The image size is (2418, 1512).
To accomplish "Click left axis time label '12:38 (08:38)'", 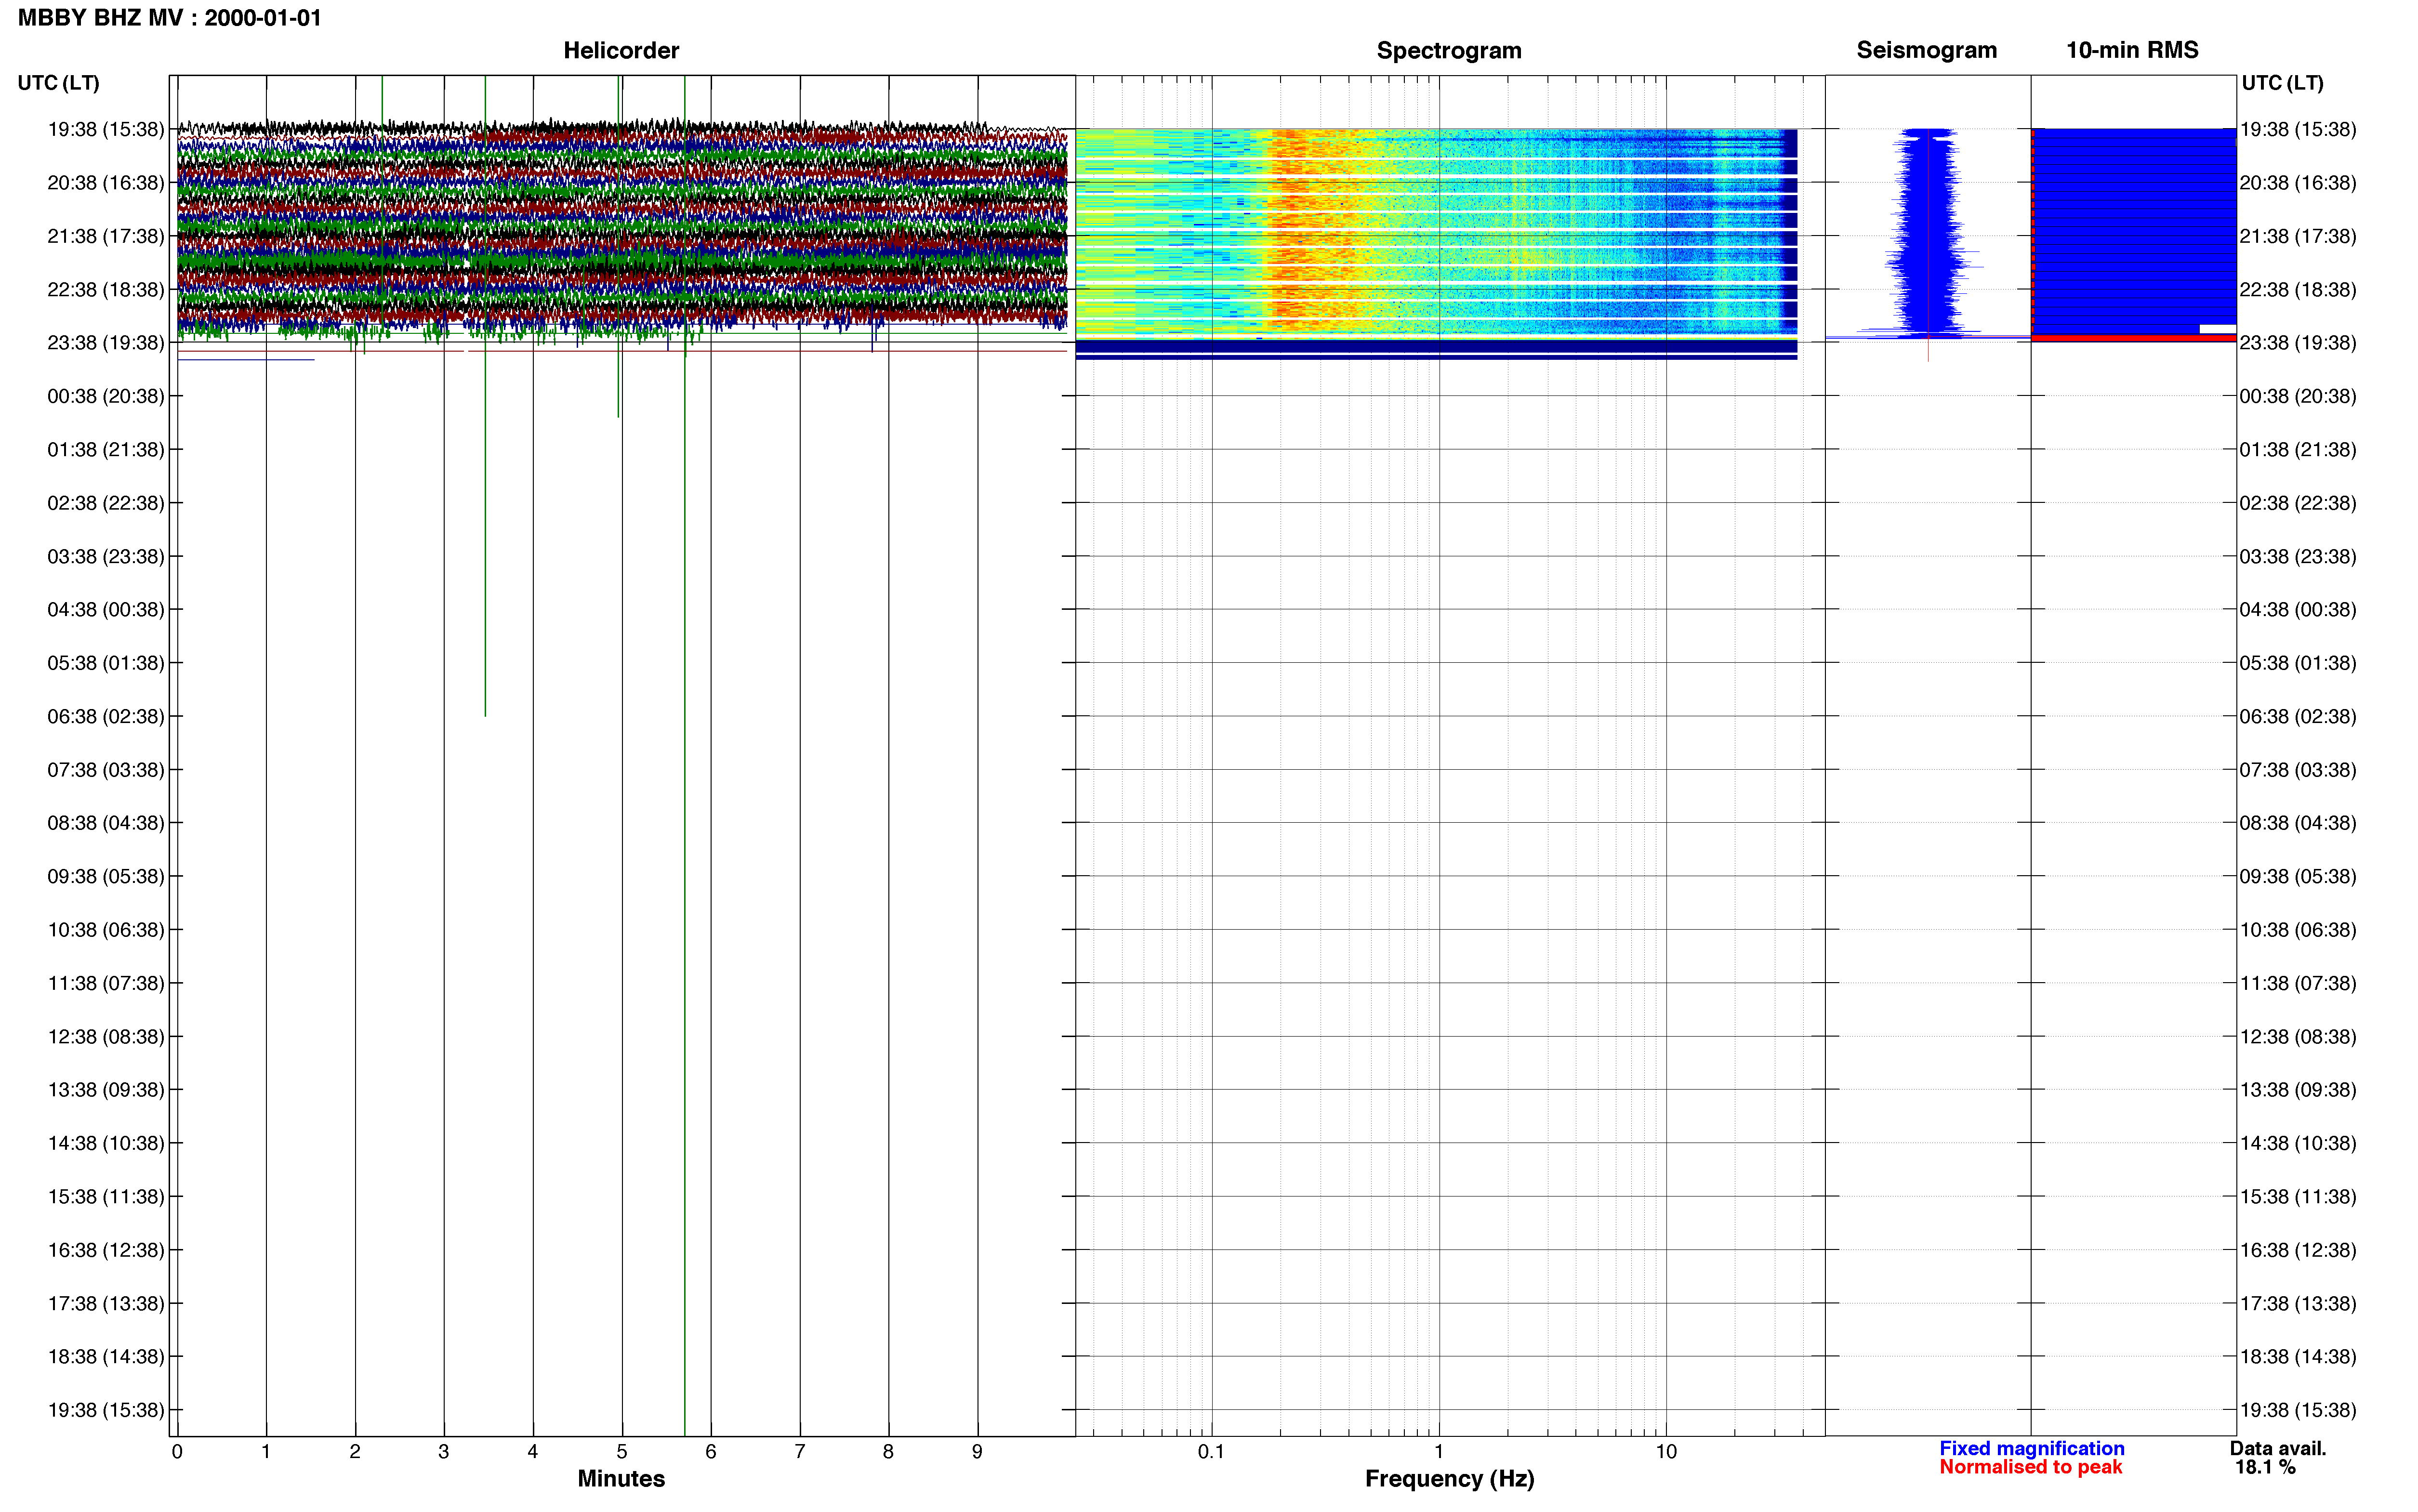I will (106, 1036).
